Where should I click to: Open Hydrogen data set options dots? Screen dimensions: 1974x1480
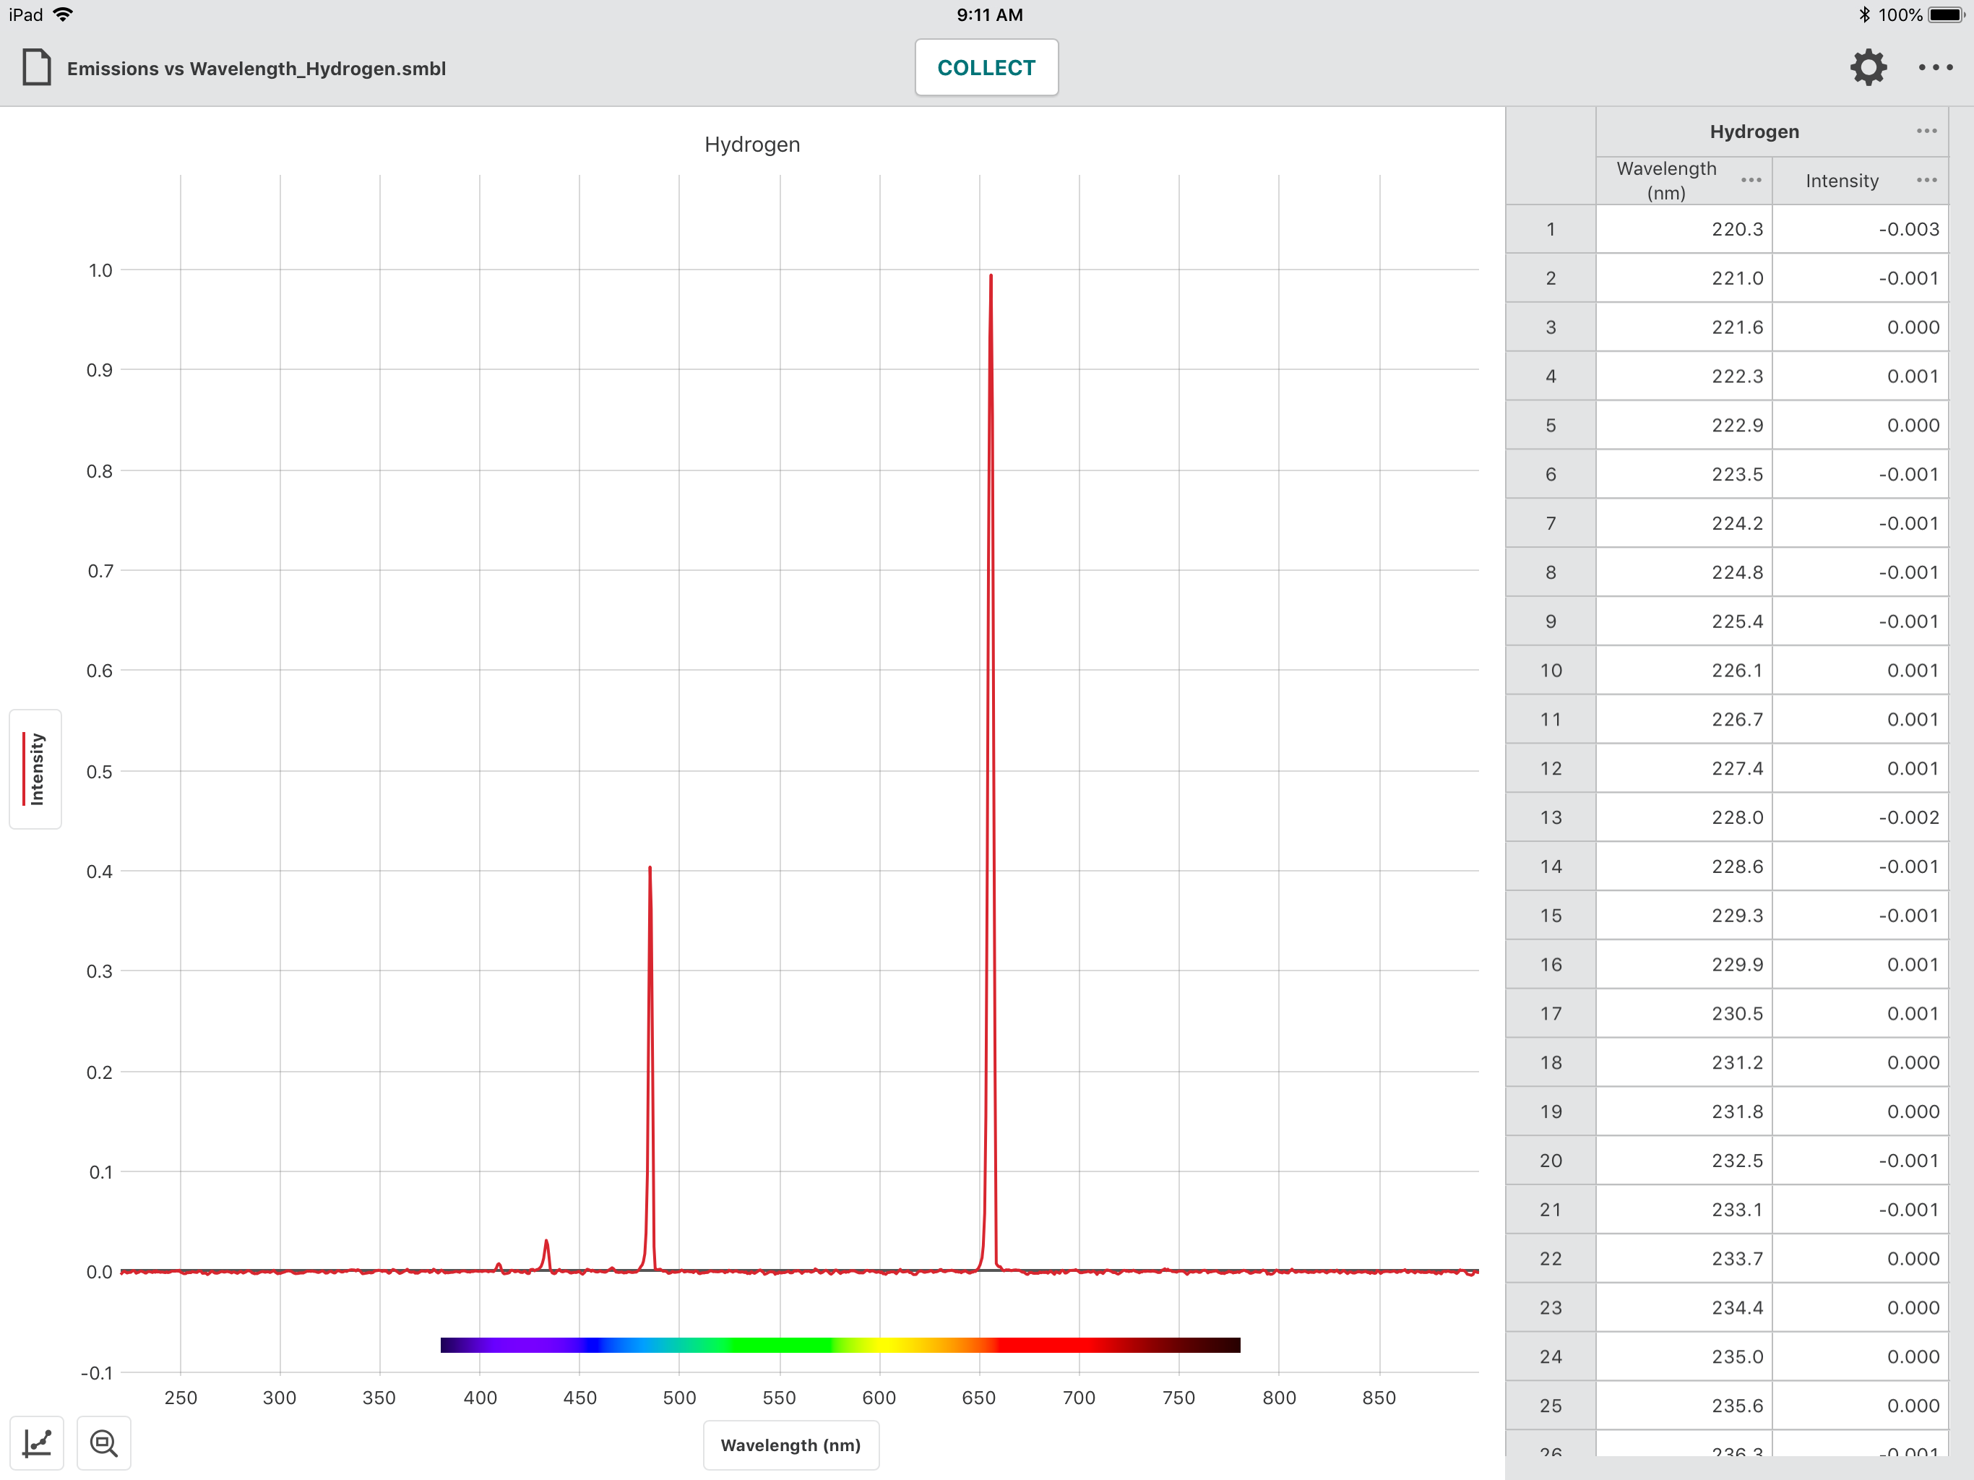tap(1926, 132)
